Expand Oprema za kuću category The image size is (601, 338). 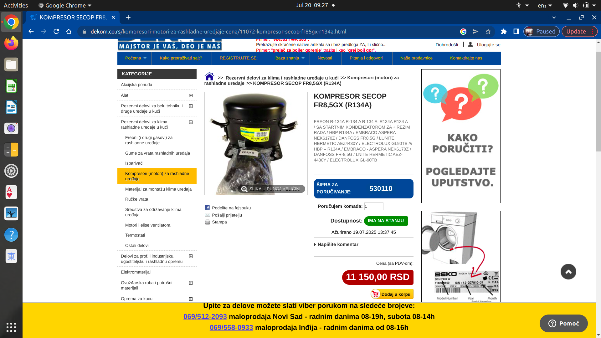[191, 299]
